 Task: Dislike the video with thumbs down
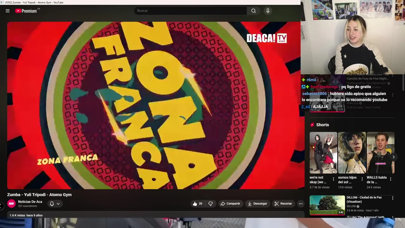(210, 204)
